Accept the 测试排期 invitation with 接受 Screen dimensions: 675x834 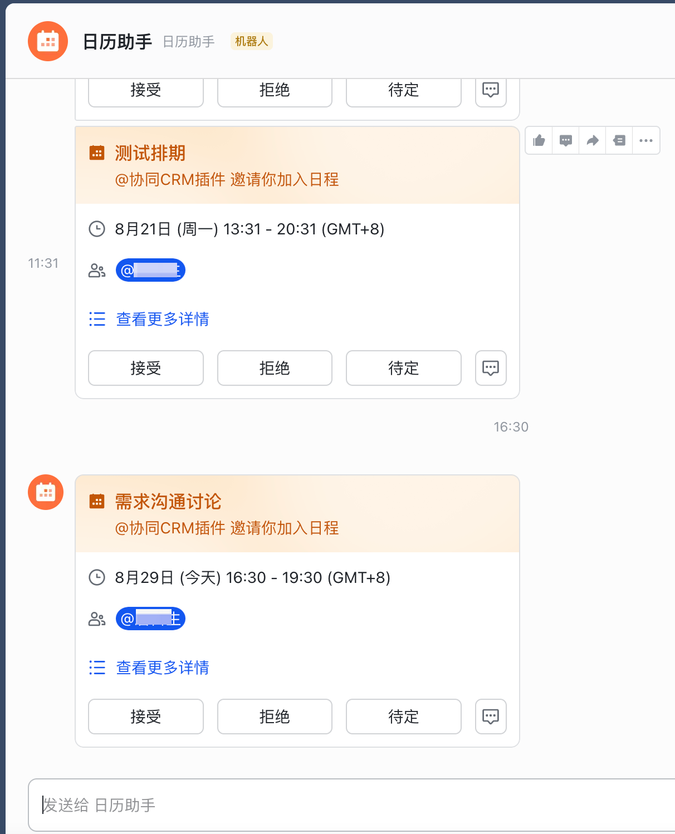coord(146,368)
